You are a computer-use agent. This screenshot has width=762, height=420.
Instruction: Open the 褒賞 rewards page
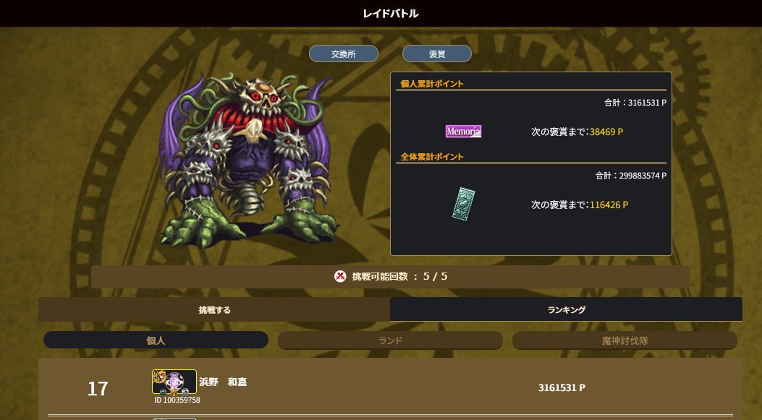pyautogui.click(x=437, y=54)
